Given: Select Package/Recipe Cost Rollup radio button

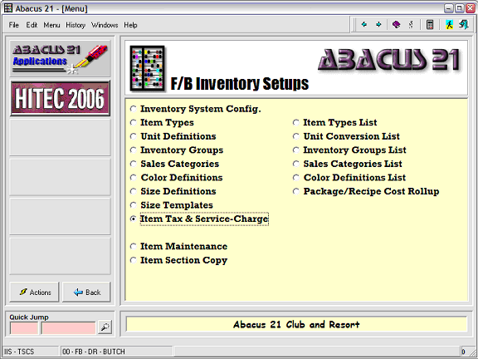Looking at the screenshot, I should click(x=295, y=191).
